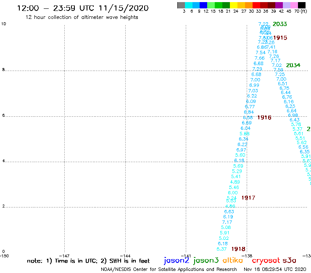Click the wave height value 7.54
Screen dimensions: 311x273
pos(261,52)
